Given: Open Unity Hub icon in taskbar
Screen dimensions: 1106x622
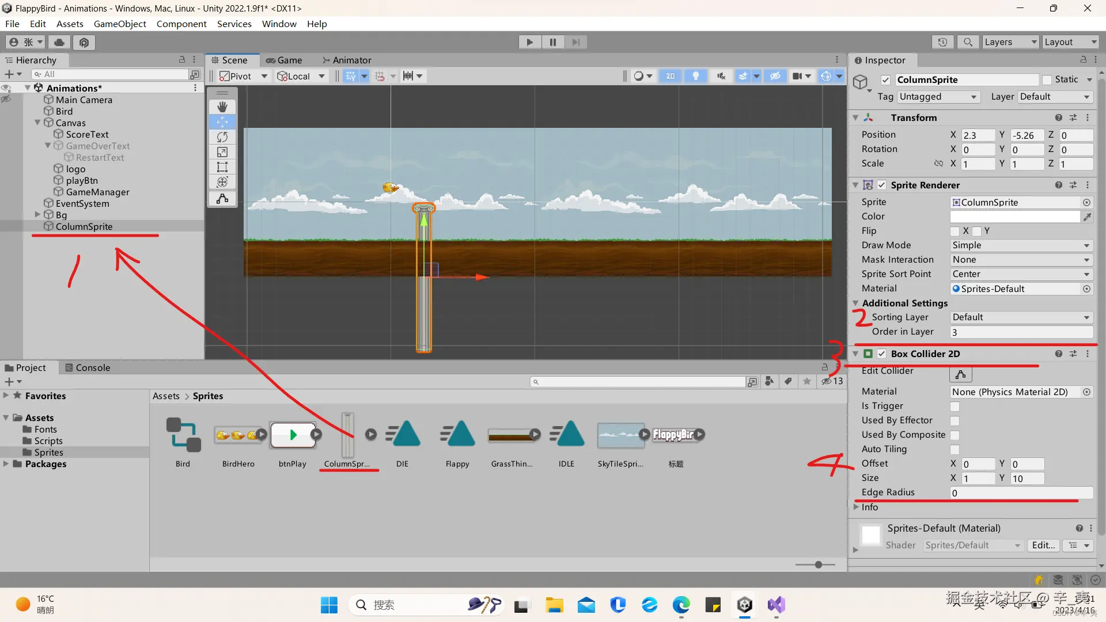Looking at the screenshot, I should pos(744,605).
